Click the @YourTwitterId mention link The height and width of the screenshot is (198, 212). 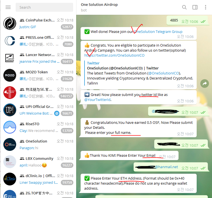[97, 100]
